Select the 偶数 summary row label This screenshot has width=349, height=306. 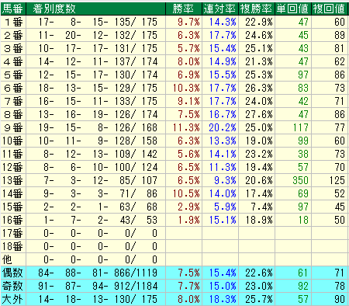pyautogui.click(x=12, y=273)
